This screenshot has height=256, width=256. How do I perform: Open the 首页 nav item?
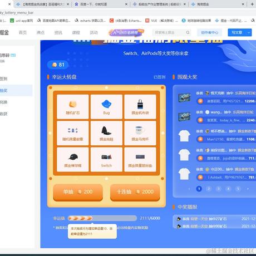[23, 33]
